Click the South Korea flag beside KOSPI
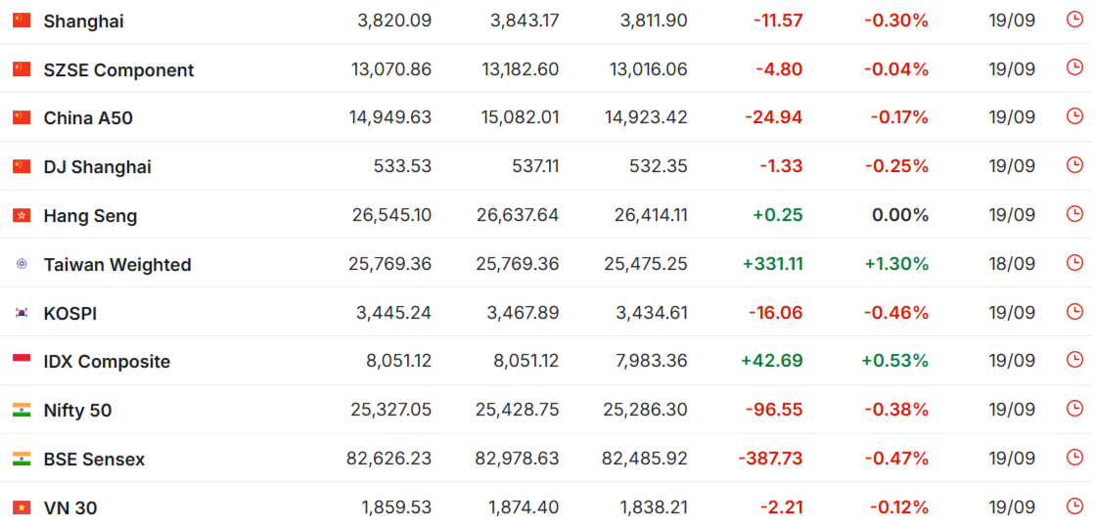The height and width of the screenshot is (526, 1095). [x=22, y=313]
